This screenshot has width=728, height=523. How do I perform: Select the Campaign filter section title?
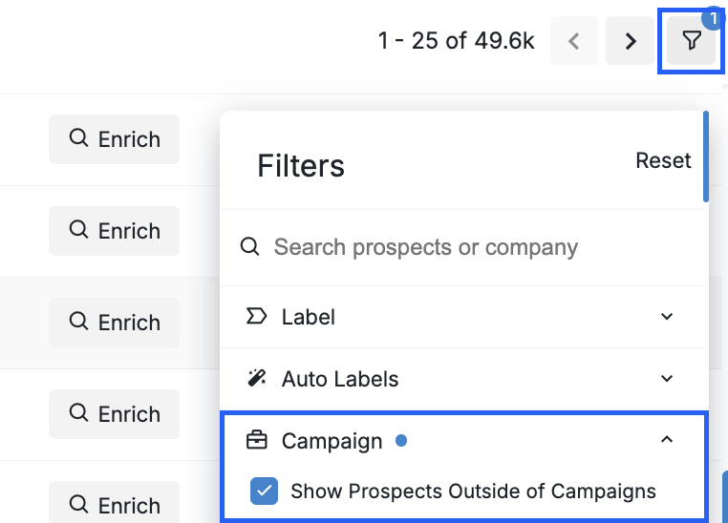click(332, 441)
